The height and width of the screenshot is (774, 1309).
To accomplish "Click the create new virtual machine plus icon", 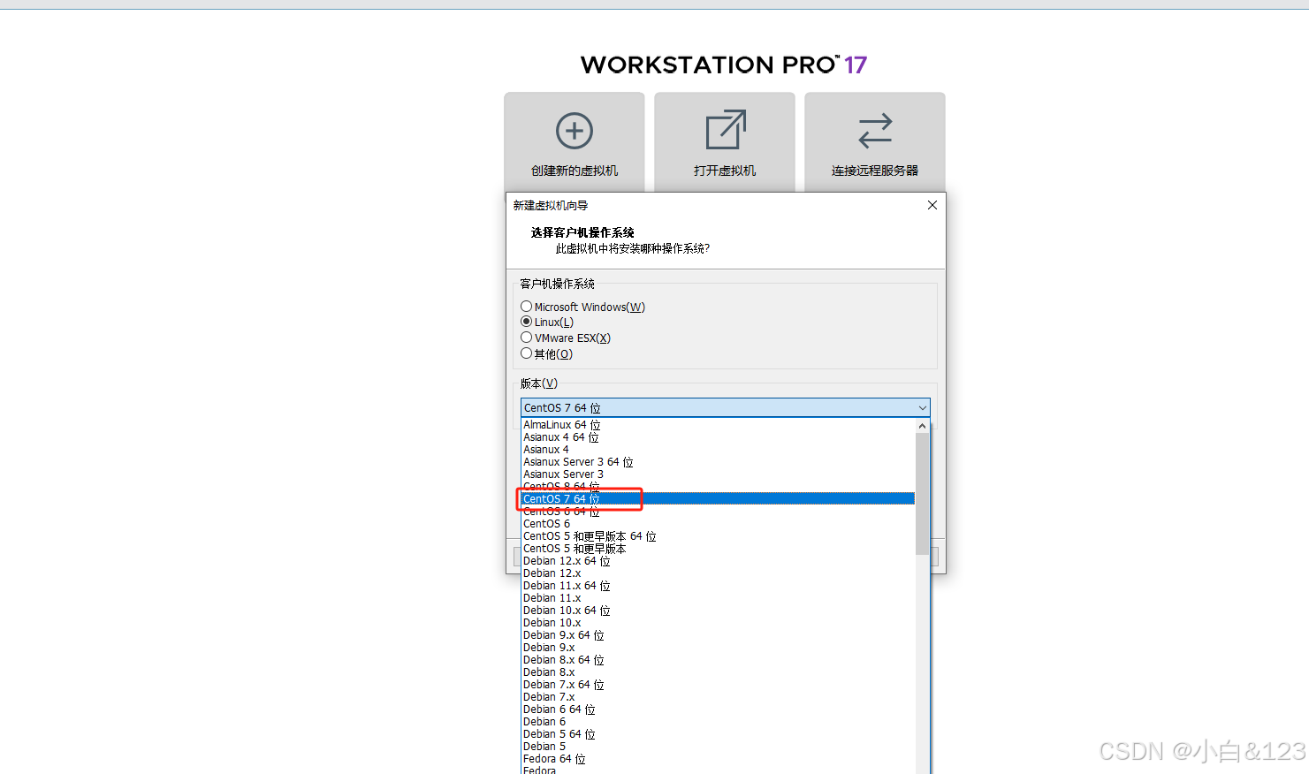I will [575, 131].
